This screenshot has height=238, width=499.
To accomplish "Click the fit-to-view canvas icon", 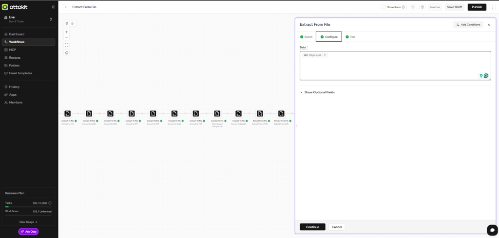I will click(67, 45).
